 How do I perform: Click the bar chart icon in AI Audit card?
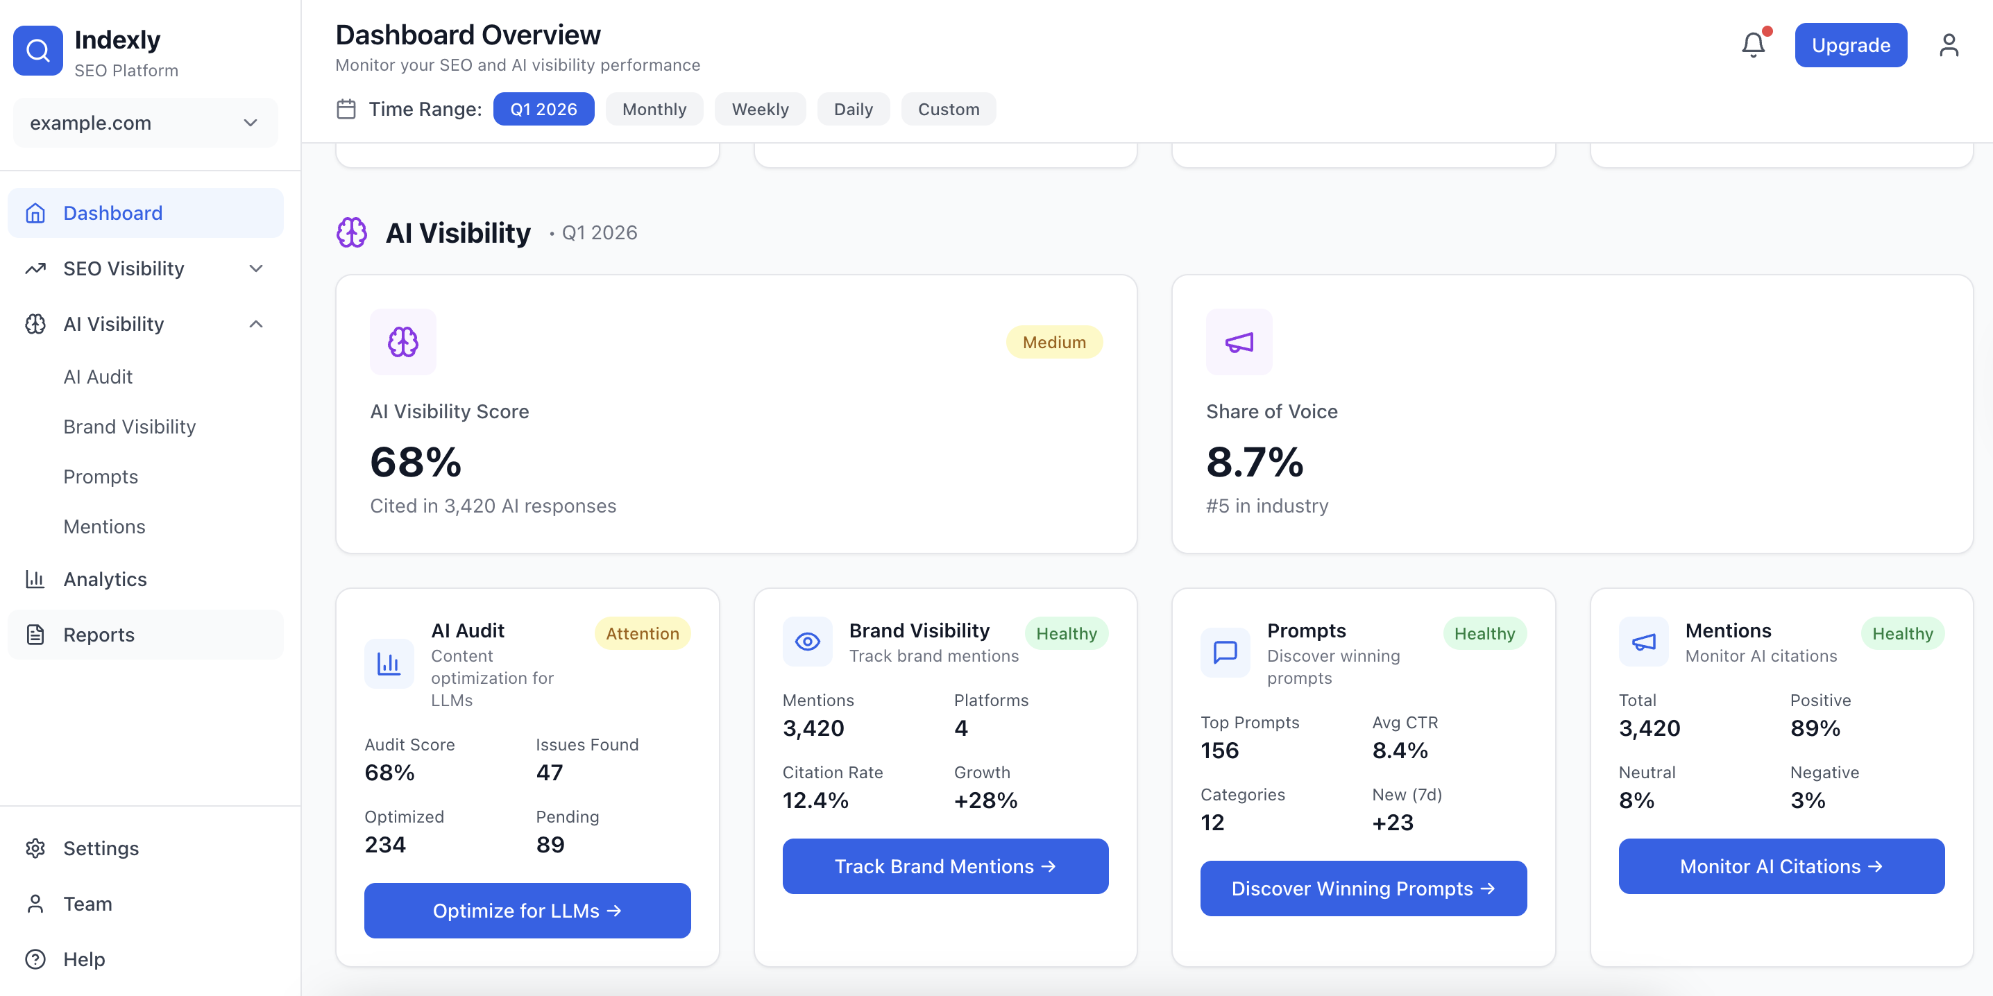point(389,662)
